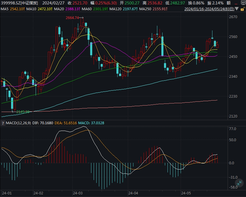The height and width of the screenshot is (197, 246).
Task: Click the 2145.39 low price marker
Action: coord(23,112)
